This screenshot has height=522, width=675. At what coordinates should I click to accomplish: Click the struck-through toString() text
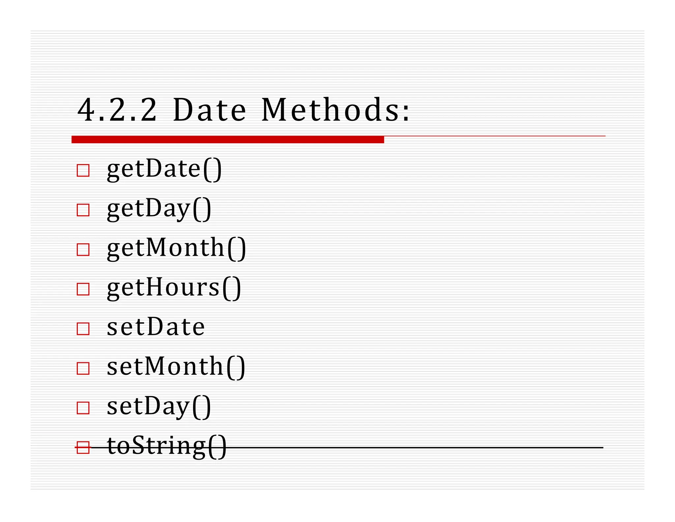167,446
